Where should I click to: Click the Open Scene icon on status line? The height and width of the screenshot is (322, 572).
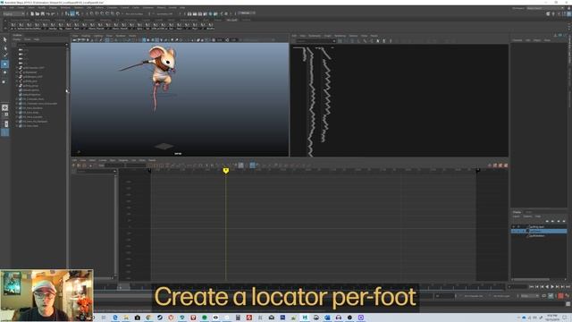click(38, 14)
